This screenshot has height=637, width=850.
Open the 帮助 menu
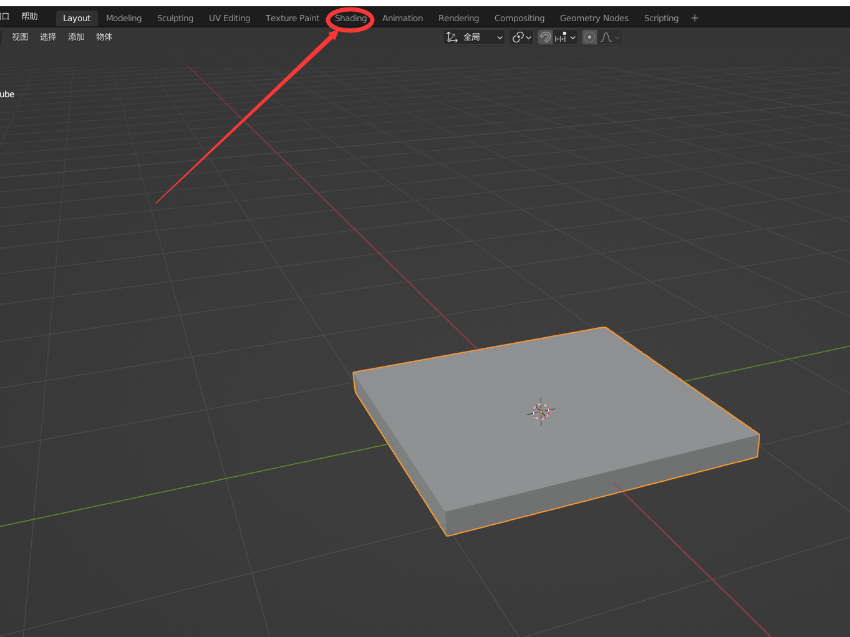coord(29,16)
